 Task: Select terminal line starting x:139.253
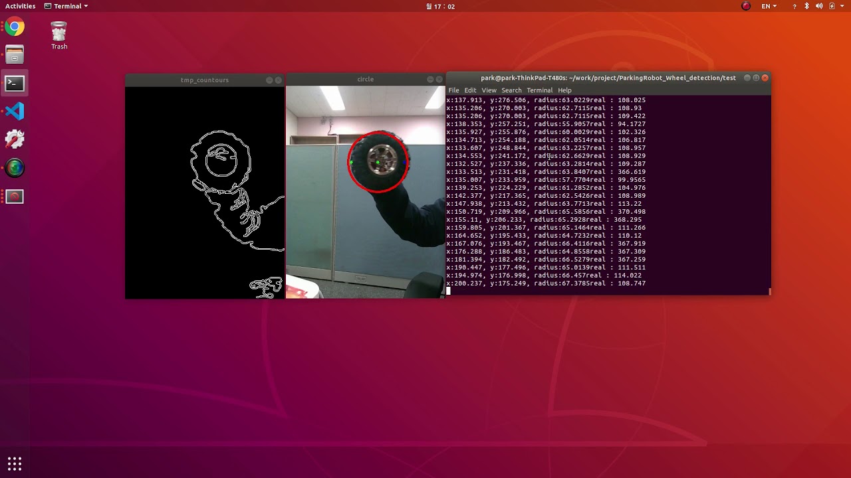coord(546,187)
